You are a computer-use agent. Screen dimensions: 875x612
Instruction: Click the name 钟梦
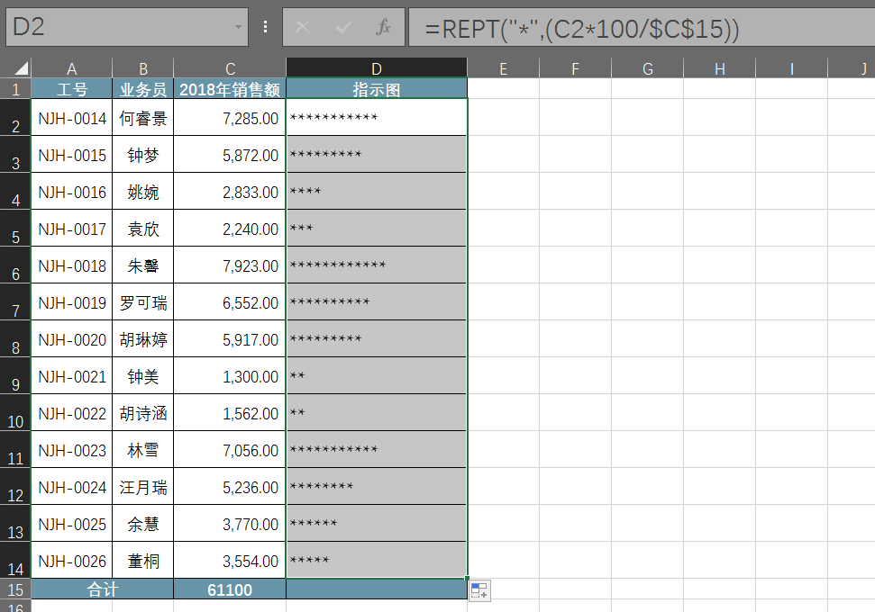tap(143, 155)
